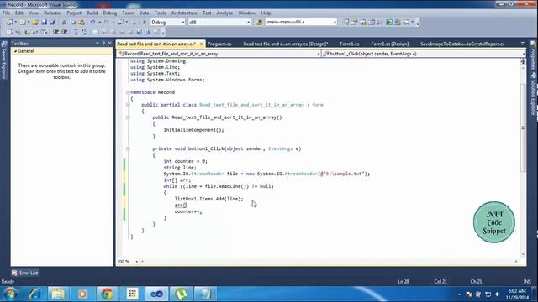
Task: Click the Cut scissors icon
Action: 64,23
